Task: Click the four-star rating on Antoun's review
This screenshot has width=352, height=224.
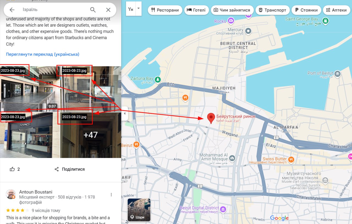Action: [17, 211]
